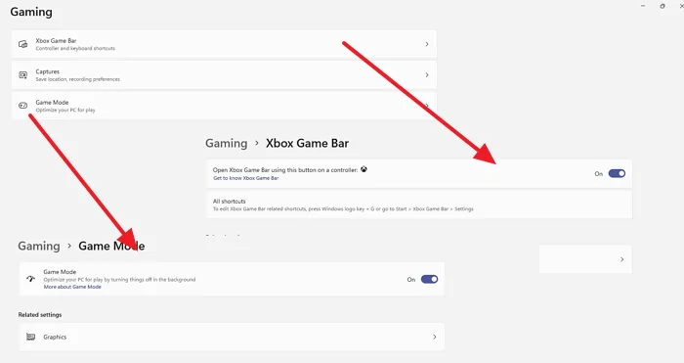Open the Graphics related setting
684x363 pixels.
point(232,337)
